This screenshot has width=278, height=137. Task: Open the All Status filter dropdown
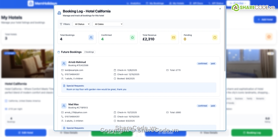81,24
